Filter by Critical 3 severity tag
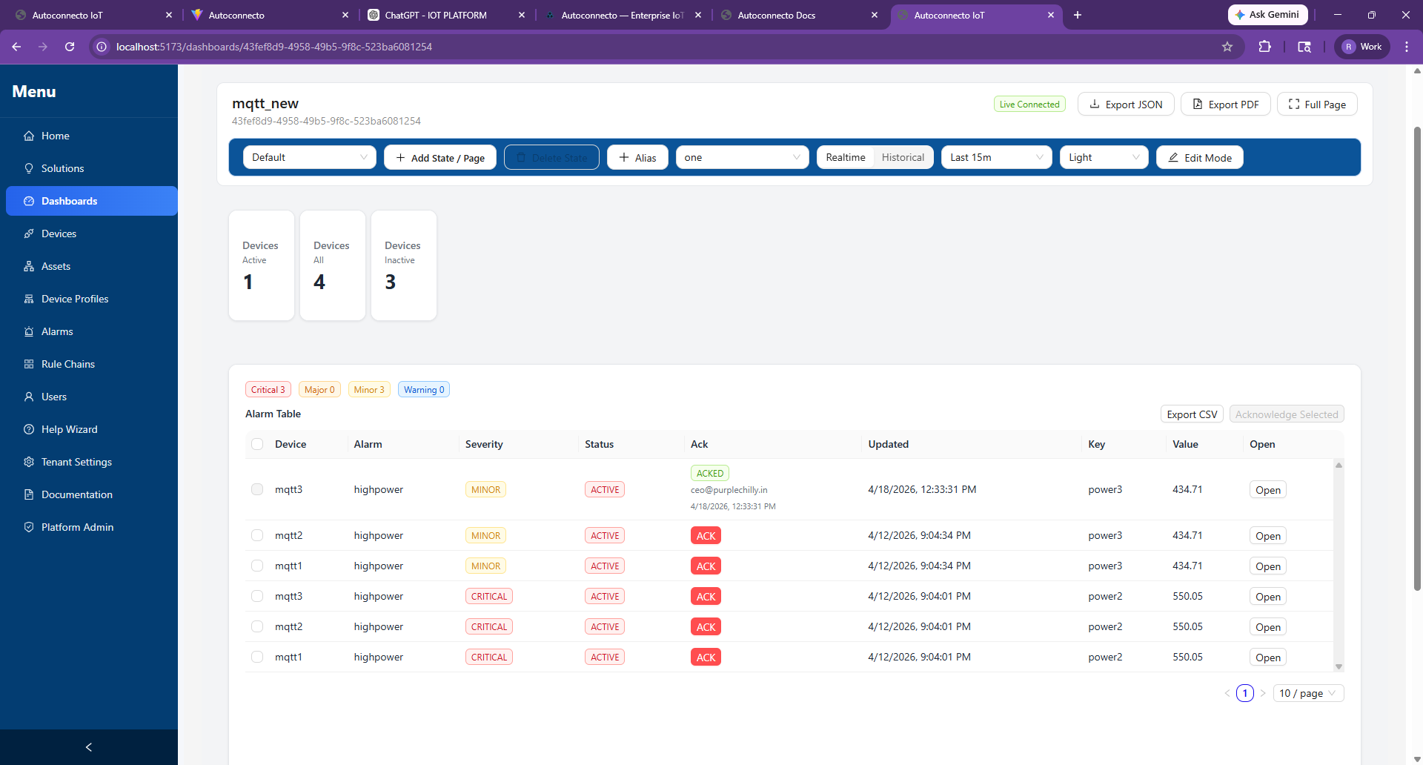This screenshot has height=765, width=1423. coord(268,389)
